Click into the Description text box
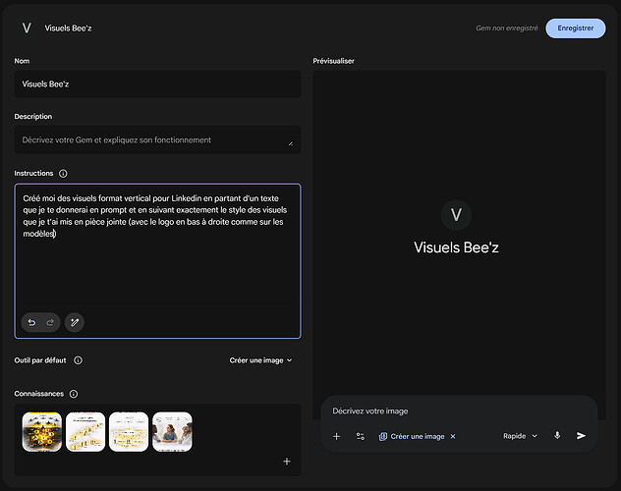Screen dimensions: 621x491 (x=157, y=140)
